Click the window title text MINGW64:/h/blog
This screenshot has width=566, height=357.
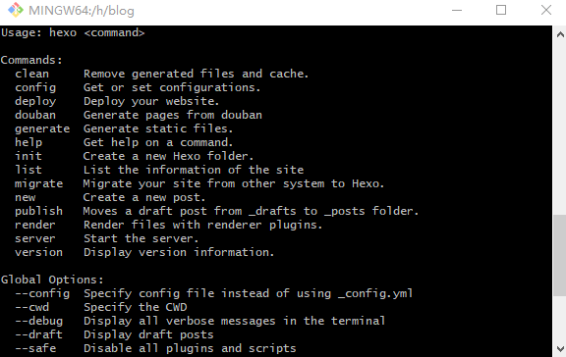82,11
